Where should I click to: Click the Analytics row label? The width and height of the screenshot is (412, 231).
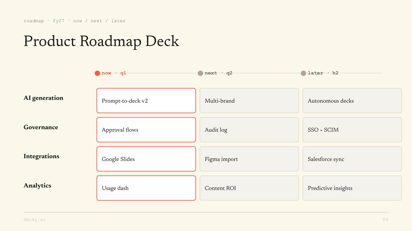tap(37, 186)
